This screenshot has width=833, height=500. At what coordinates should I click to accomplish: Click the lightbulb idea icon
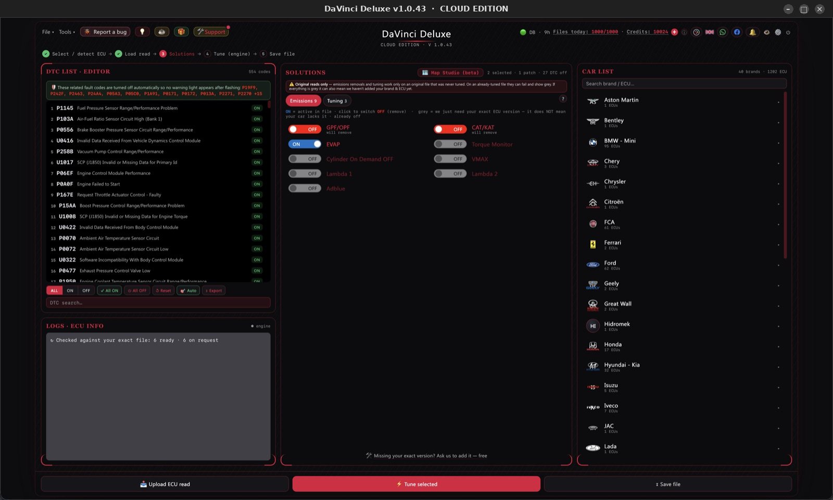coord(142,32)
